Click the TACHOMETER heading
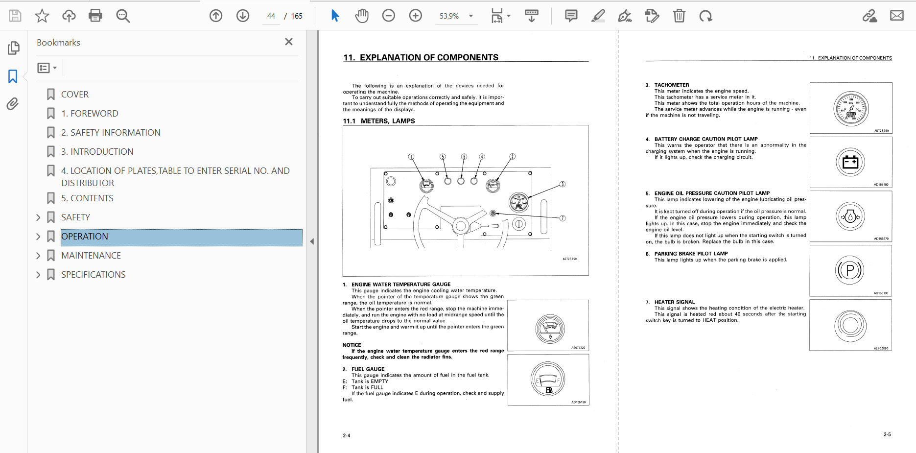The image size is (916, 453). pos(672,85)
